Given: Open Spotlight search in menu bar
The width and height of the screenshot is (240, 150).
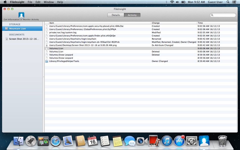Looking at the screenshot, I should [x=228, y=2].
